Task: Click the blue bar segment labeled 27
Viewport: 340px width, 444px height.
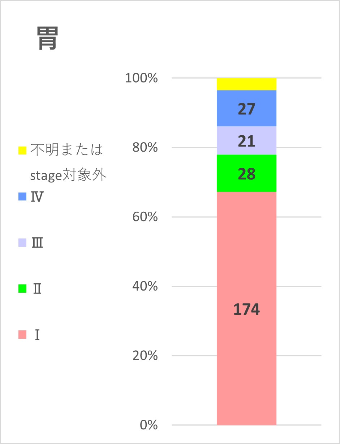Action: [x=246, y=108]
